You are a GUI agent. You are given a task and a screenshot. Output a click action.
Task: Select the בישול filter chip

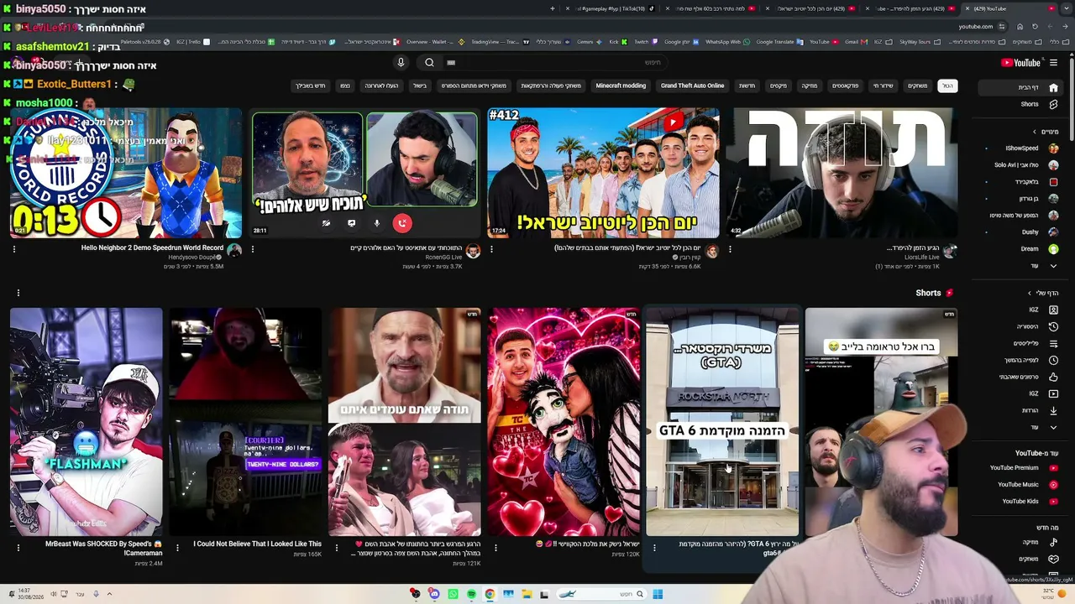[x=419, y=86]
